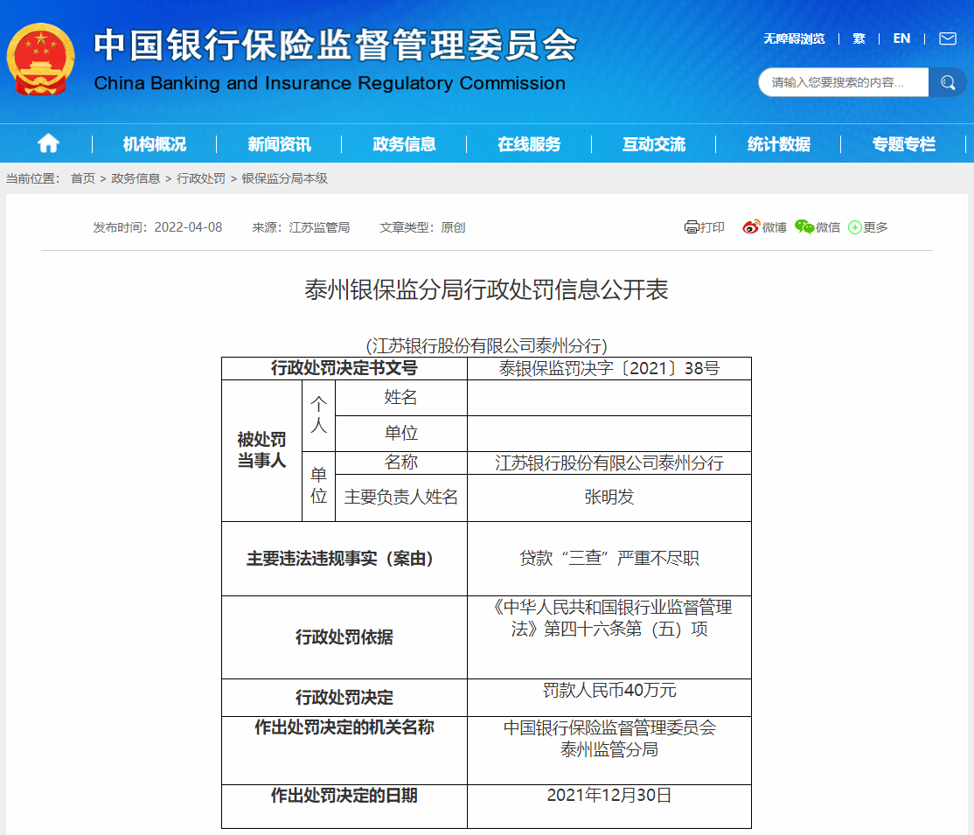Go to 银保监分局本级 breadcrumb
Screen dimensions: 974x835
click(x=284, y=178)
